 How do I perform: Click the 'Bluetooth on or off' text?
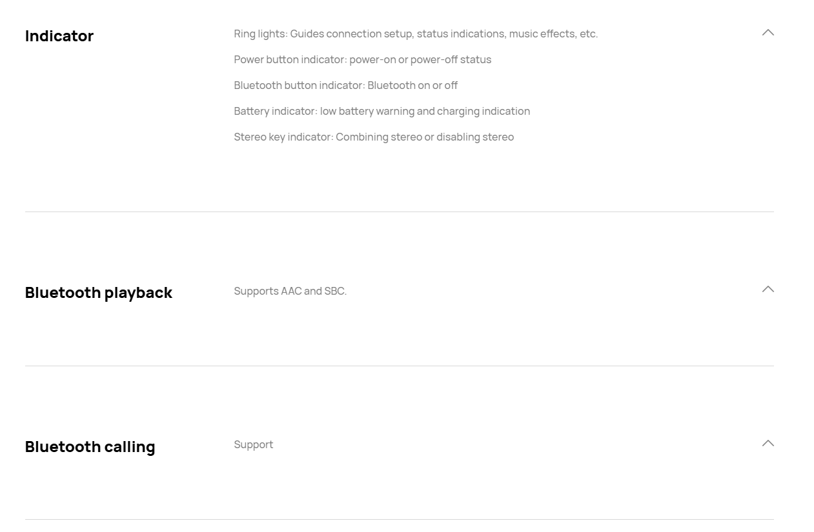click(412, 85)
